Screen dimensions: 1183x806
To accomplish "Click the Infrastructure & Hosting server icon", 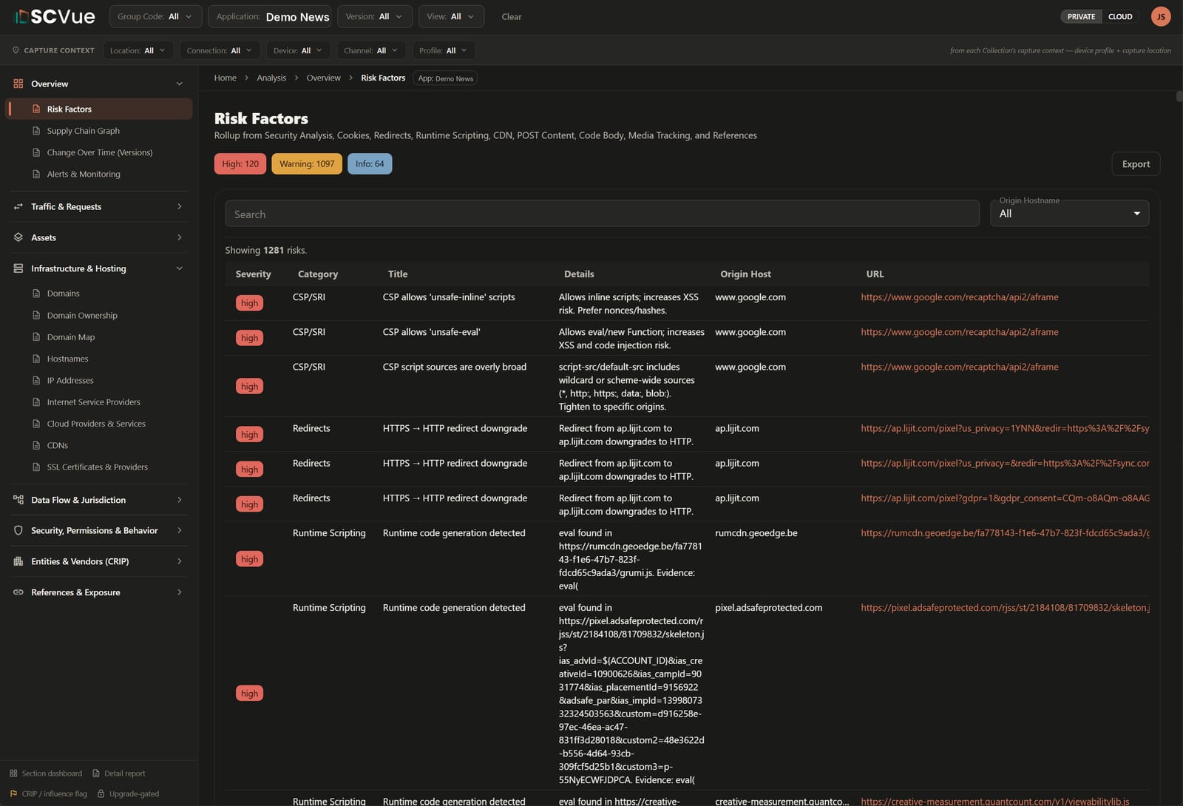I will click(x=18, y=268).
